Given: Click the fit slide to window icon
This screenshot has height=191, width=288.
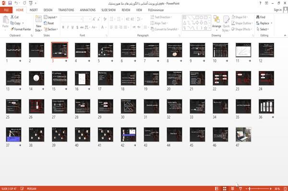Looking at the screenshot, I should click(x=285, y=189).
